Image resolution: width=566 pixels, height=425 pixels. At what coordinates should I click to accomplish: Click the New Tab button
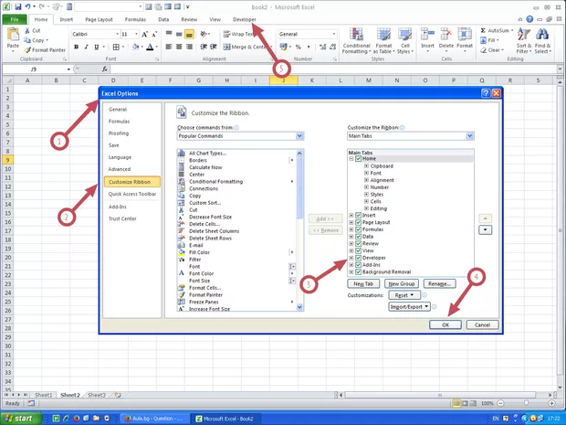point(362,284)
